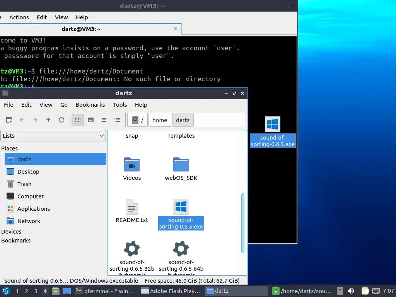Screen dimensions: 396x297
Task: Go forward in file manager history
Action: pos(35,120)
